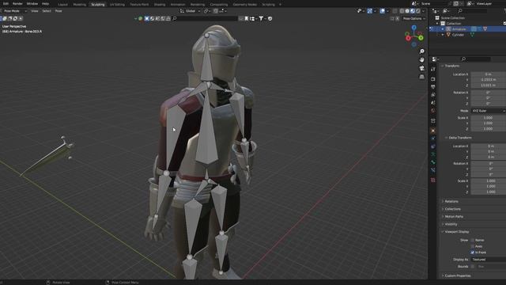This screenshot has width=506, height=285.
Task: Toggle X-ray mode
Action: tap(395, 11)
